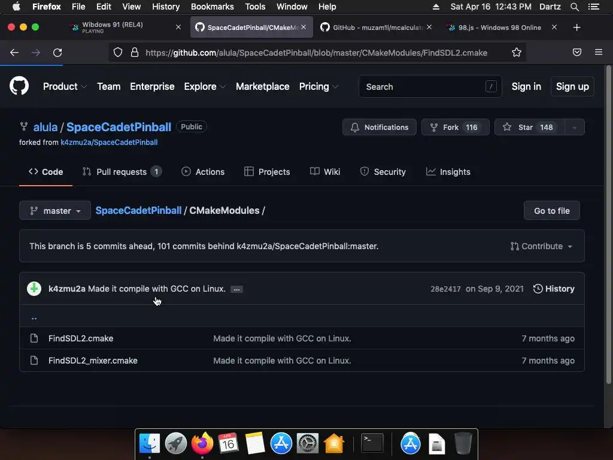This screenshot has height=460, width=613.
Task: Click the Sign in link
Action: [526, 86]
